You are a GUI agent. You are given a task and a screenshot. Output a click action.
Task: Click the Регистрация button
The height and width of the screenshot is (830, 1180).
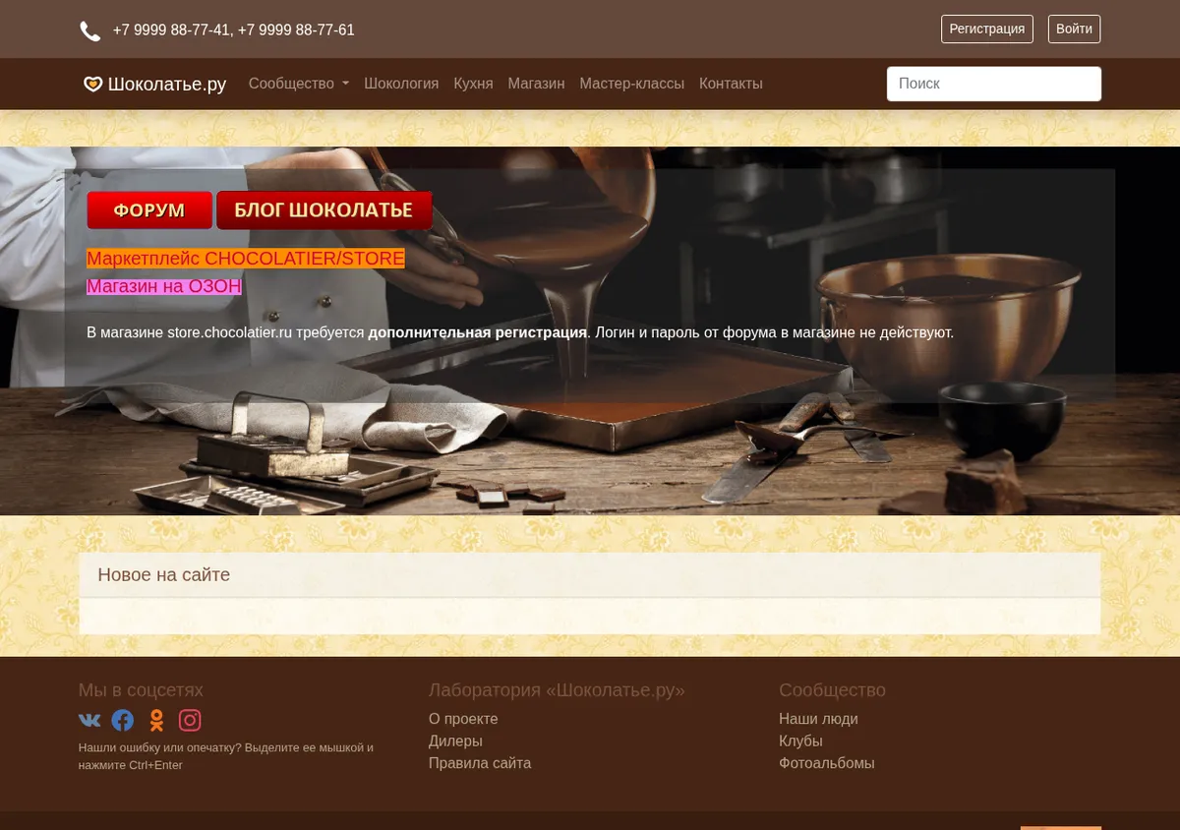point(987,29)
